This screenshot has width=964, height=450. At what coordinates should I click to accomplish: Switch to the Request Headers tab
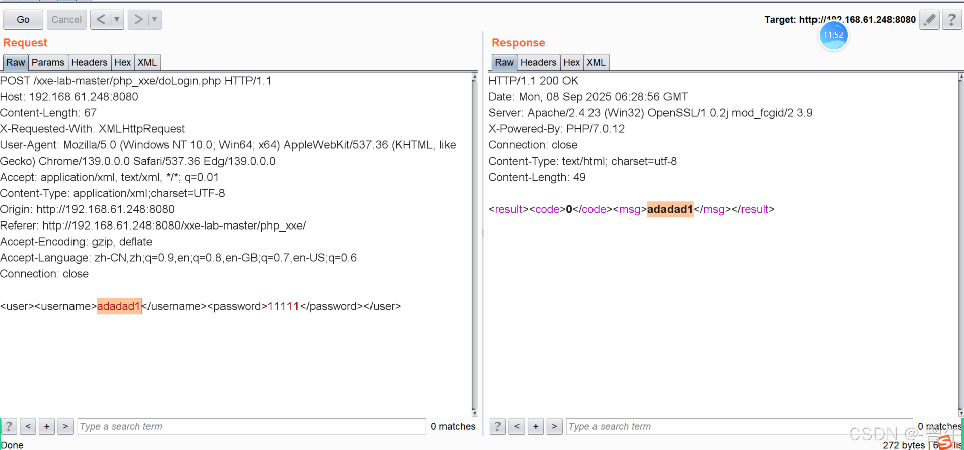(89, 62)
